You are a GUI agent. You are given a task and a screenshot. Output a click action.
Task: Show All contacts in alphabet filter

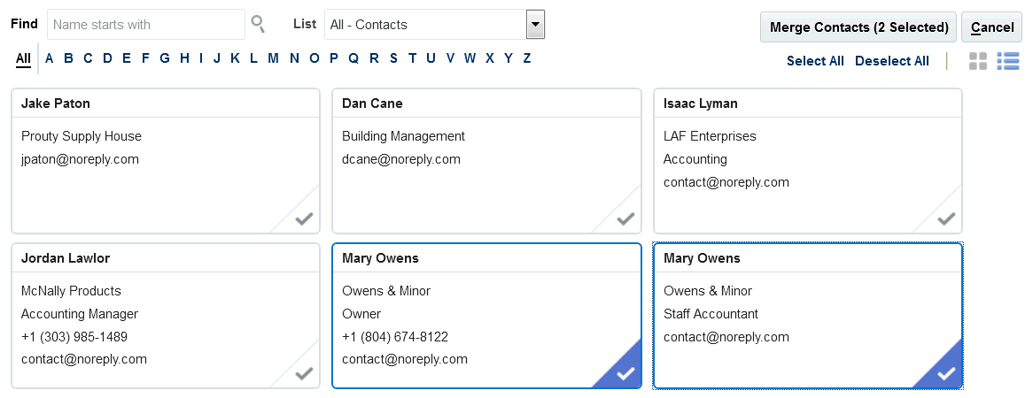23,58
